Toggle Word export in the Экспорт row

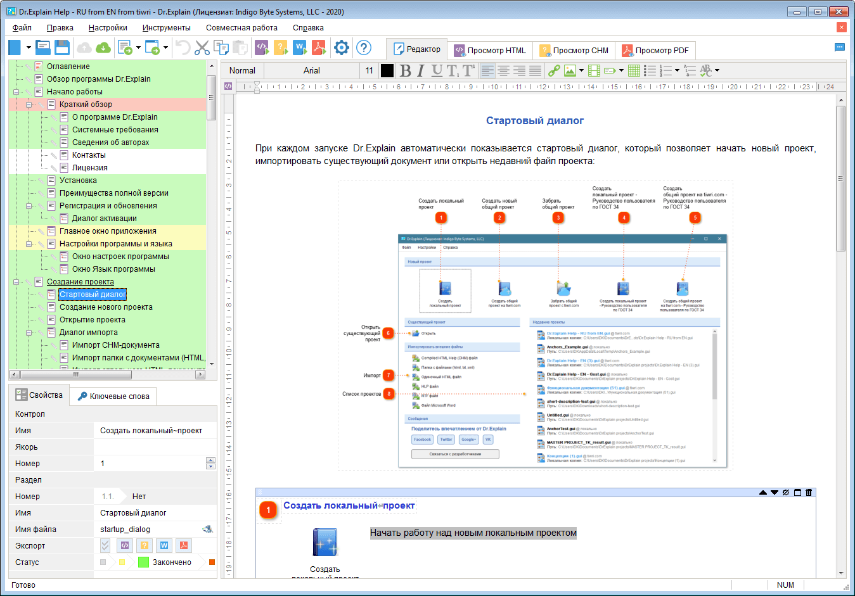[x=164, y=545]
